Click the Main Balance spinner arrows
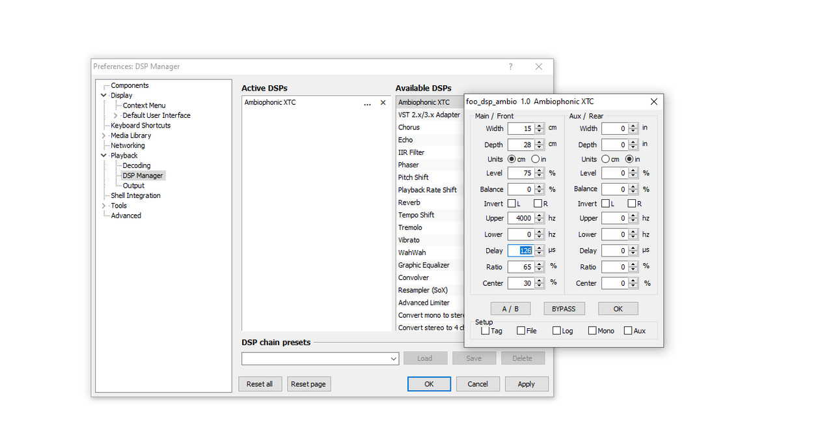 (x=539, y=189)
